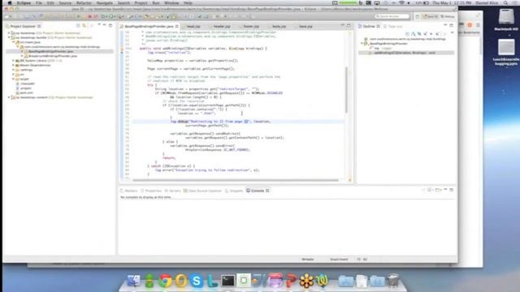Click the Open Perspective icon

(x=418, y=16)
